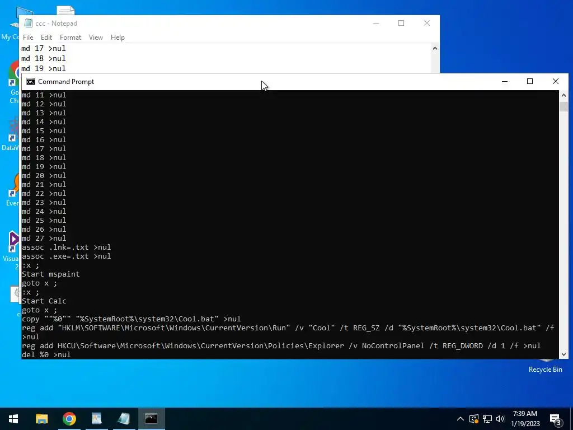Viewport: 573px width, 430px height.
Task: Open File Explorer from the taskbar
Action: tap(41, 419)
